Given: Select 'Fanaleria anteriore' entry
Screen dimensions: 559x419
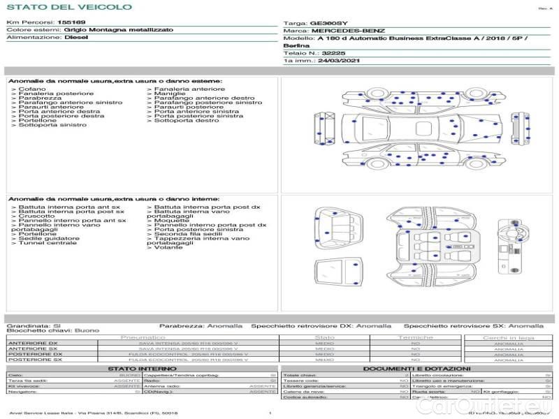Looking at the screenshot, I should pos(189,89).
